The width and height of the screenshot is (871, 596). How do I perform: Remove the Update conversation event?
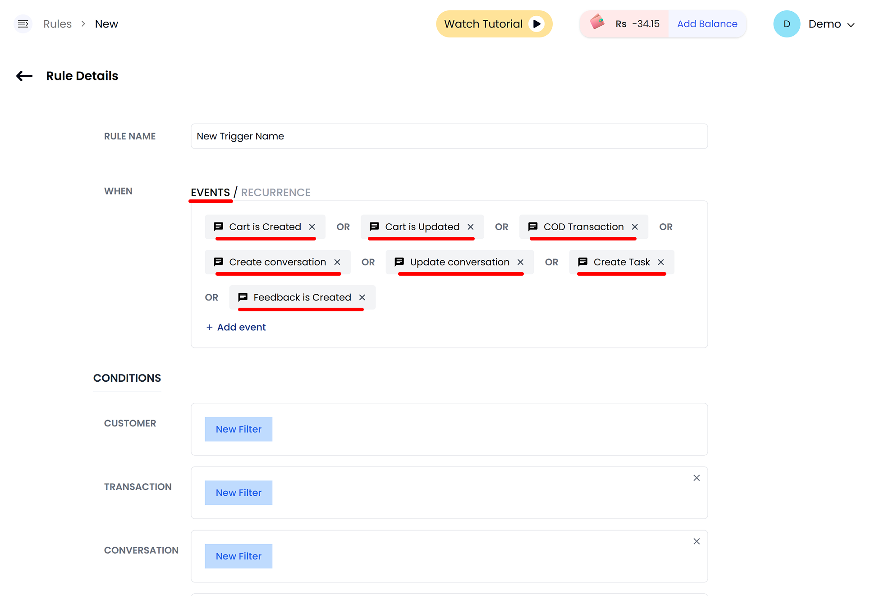pyautogui.click(x=521, y=262)
